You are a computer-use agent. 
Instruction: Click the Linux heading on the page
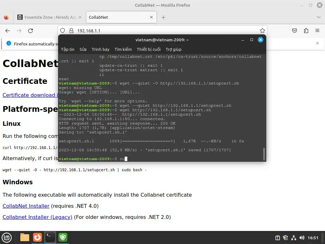pos(12,124)
